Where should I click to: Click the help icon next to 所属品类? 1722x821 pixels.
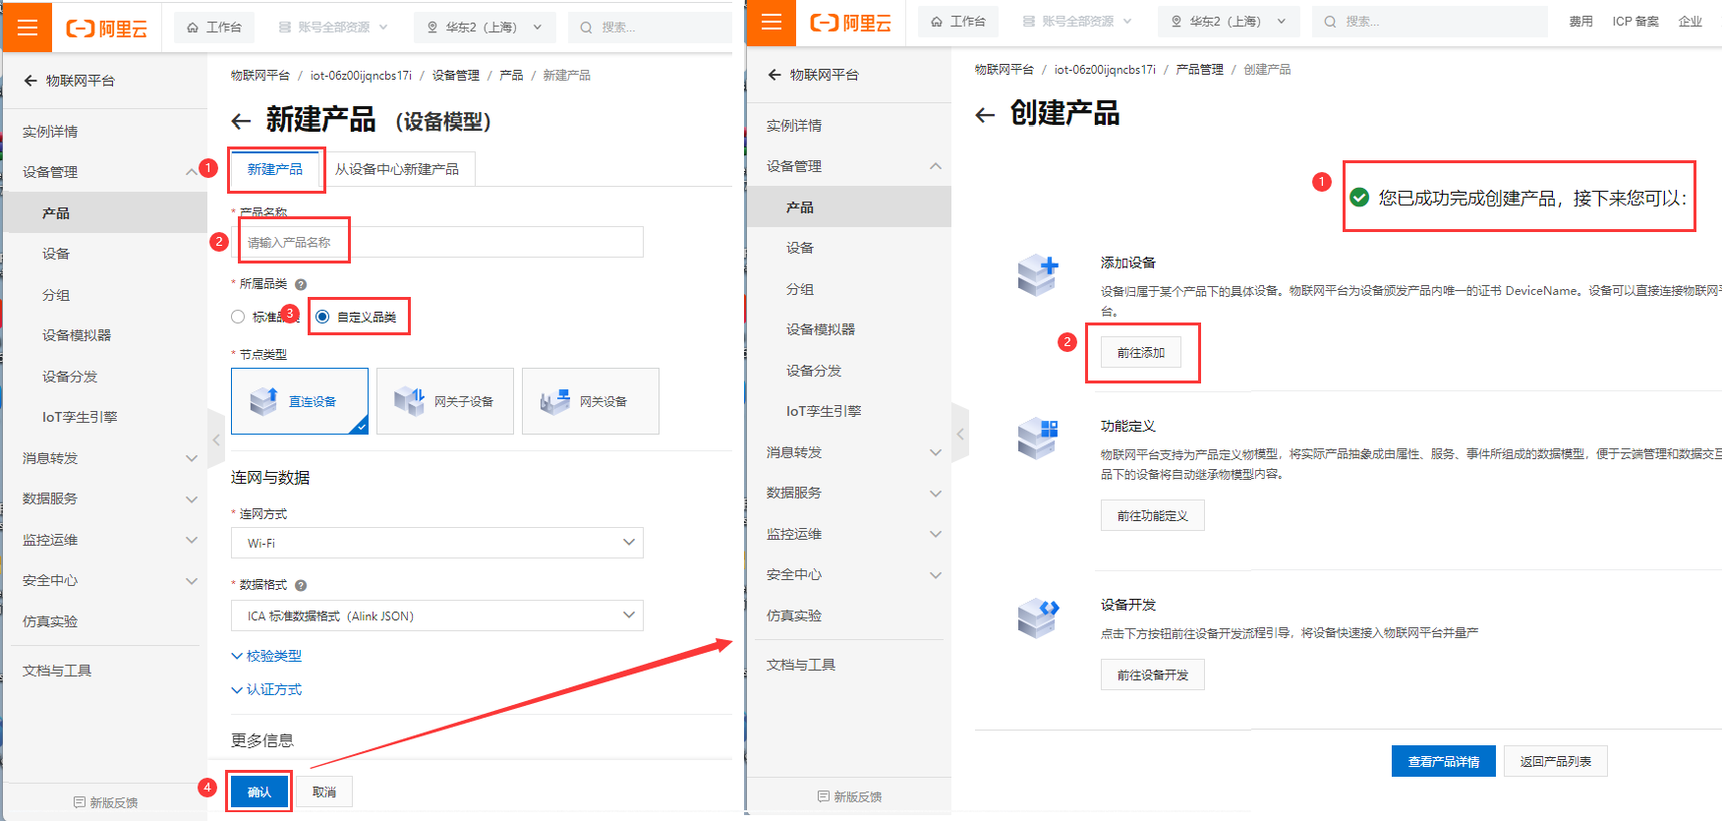tap(301, 284)
